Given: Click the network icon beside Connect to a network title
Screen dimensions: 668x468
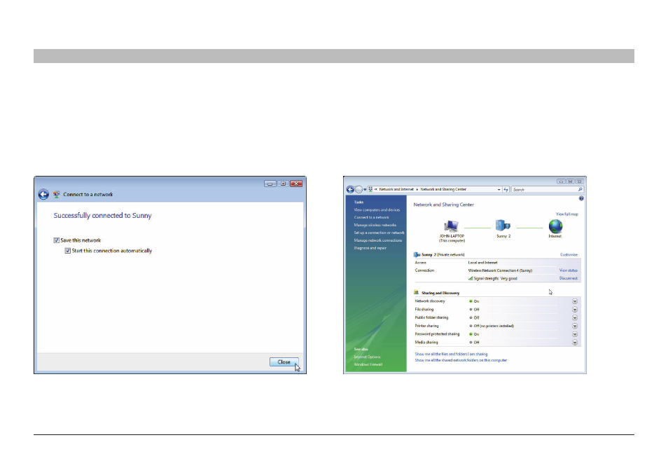Looking at the screenshot, I should point(56,194).
